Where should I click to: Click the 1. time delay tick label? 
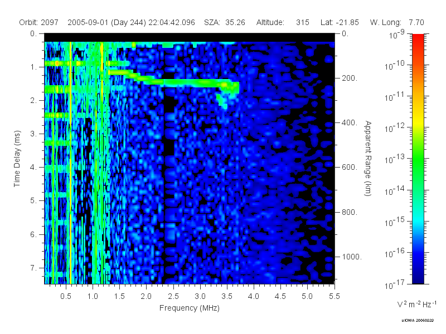pos(33,67)
